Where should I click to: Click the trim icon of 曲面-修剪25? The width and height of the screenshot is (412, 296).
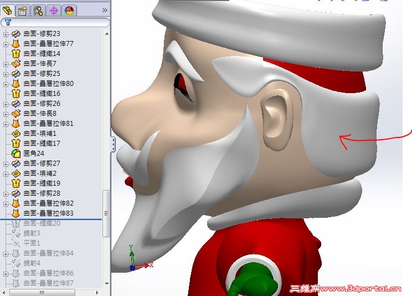tap(16, 74)
